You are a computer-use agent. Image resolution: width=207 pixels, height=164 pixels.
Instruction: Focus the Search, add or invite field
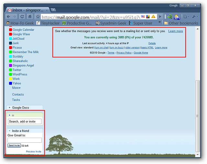pyautogui.click(x=25, y=121)
